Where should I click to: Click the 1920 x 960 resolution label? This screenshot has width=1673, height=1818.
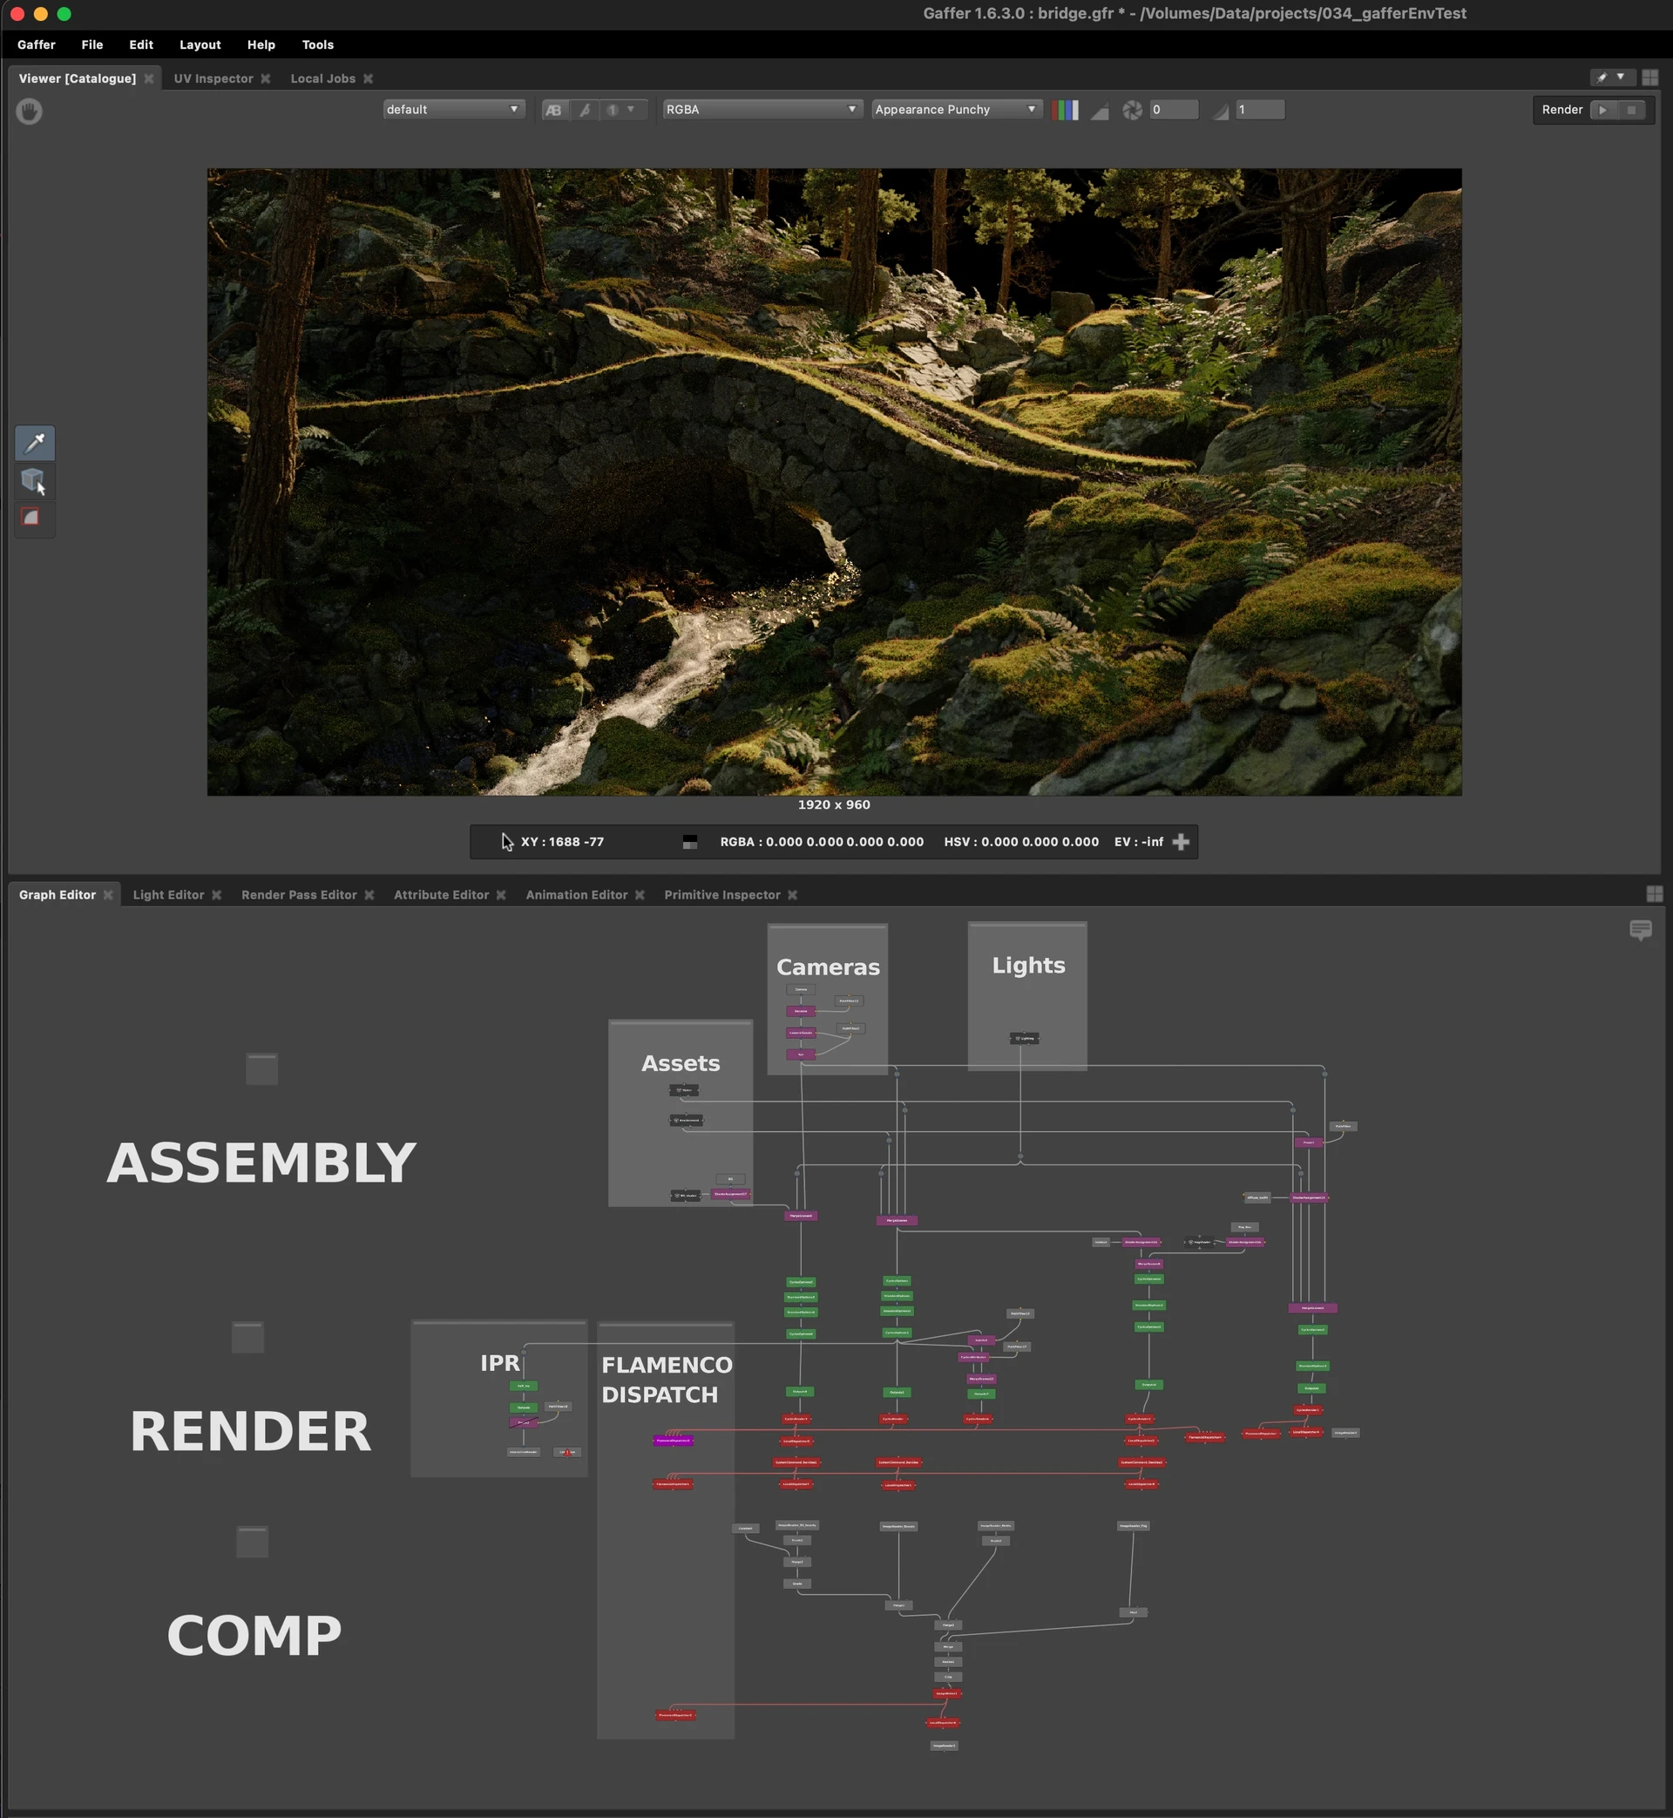(x=834, y=805)
